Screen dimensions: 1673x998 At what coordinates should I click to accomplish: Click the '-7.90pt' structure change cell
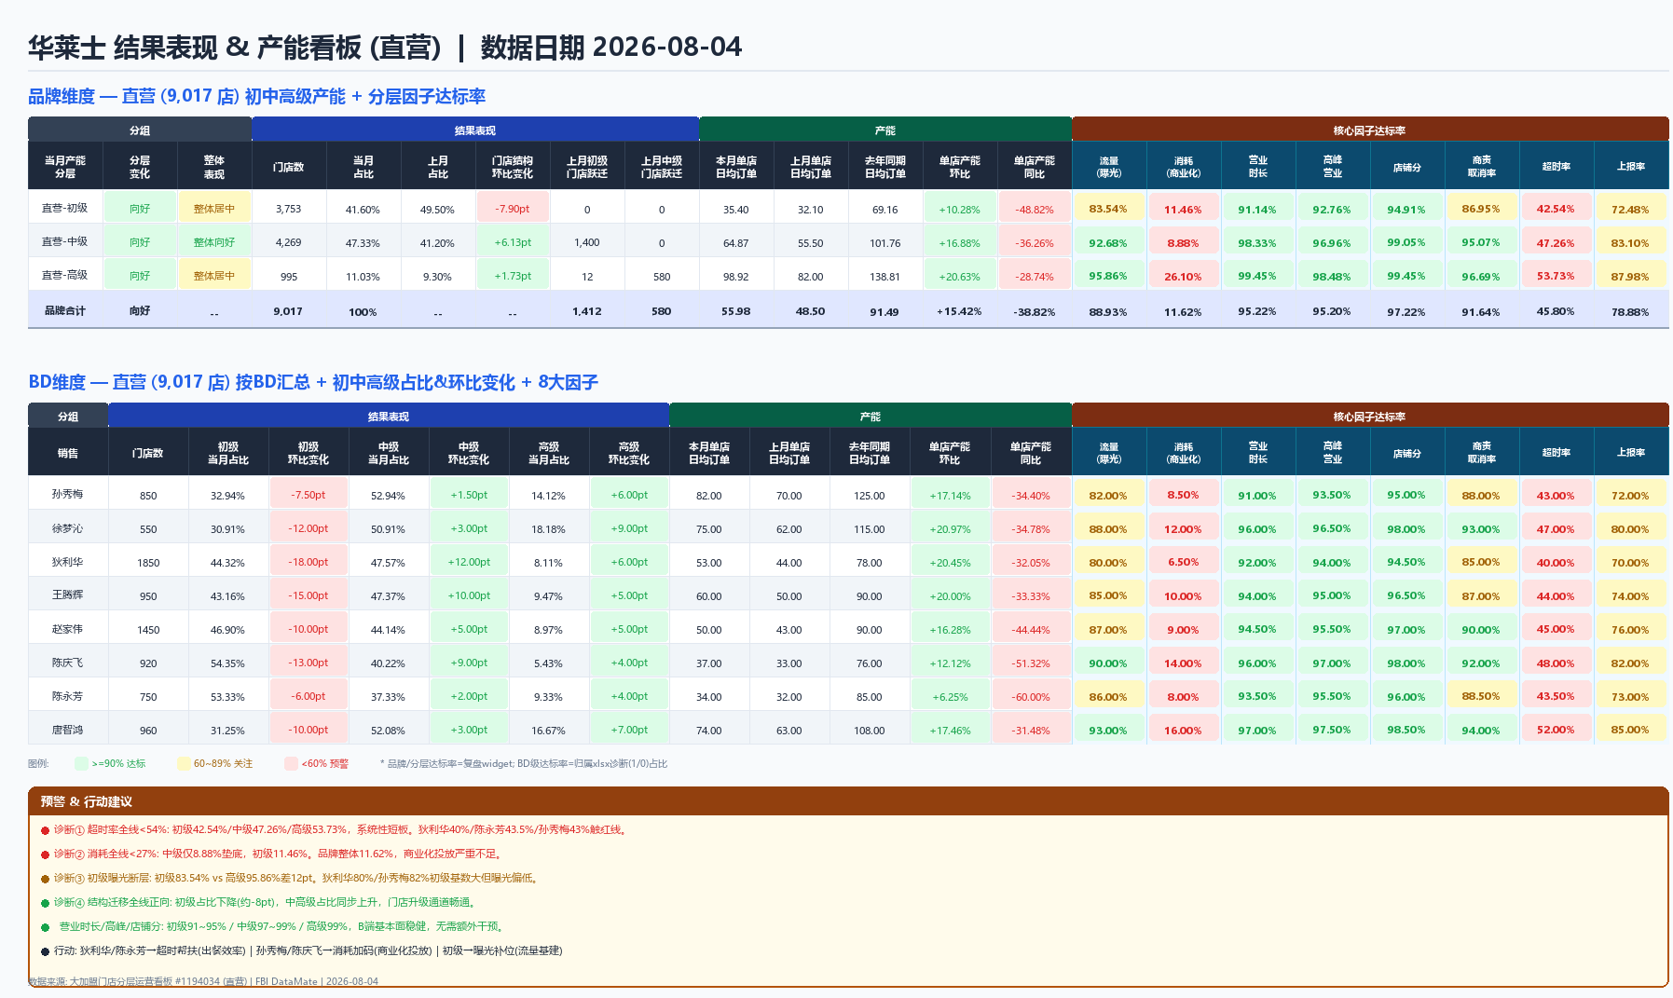513,209
